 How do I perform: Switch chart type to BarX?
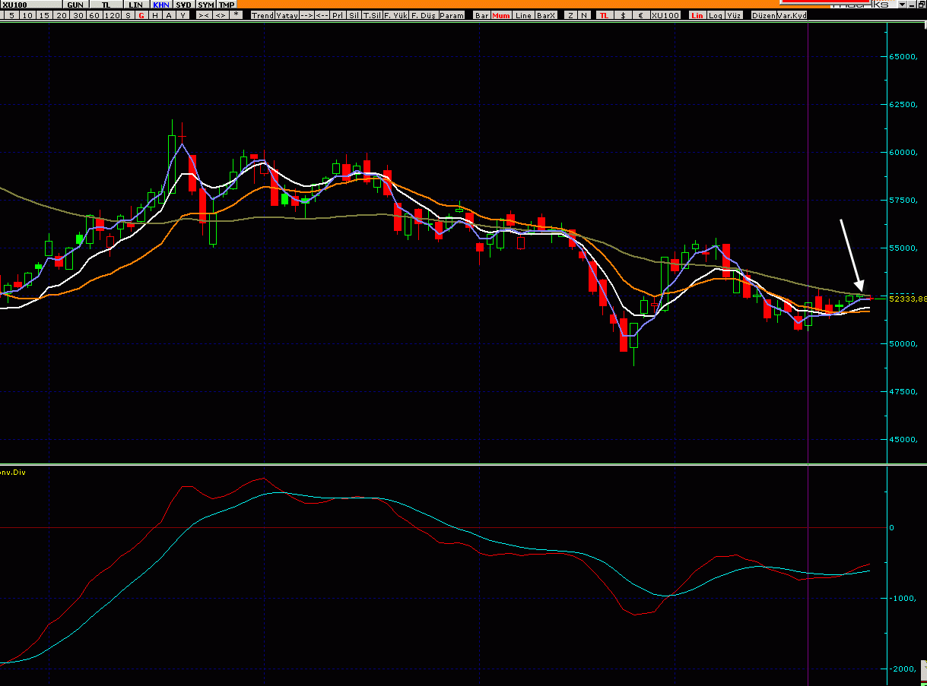pos(546,15)
